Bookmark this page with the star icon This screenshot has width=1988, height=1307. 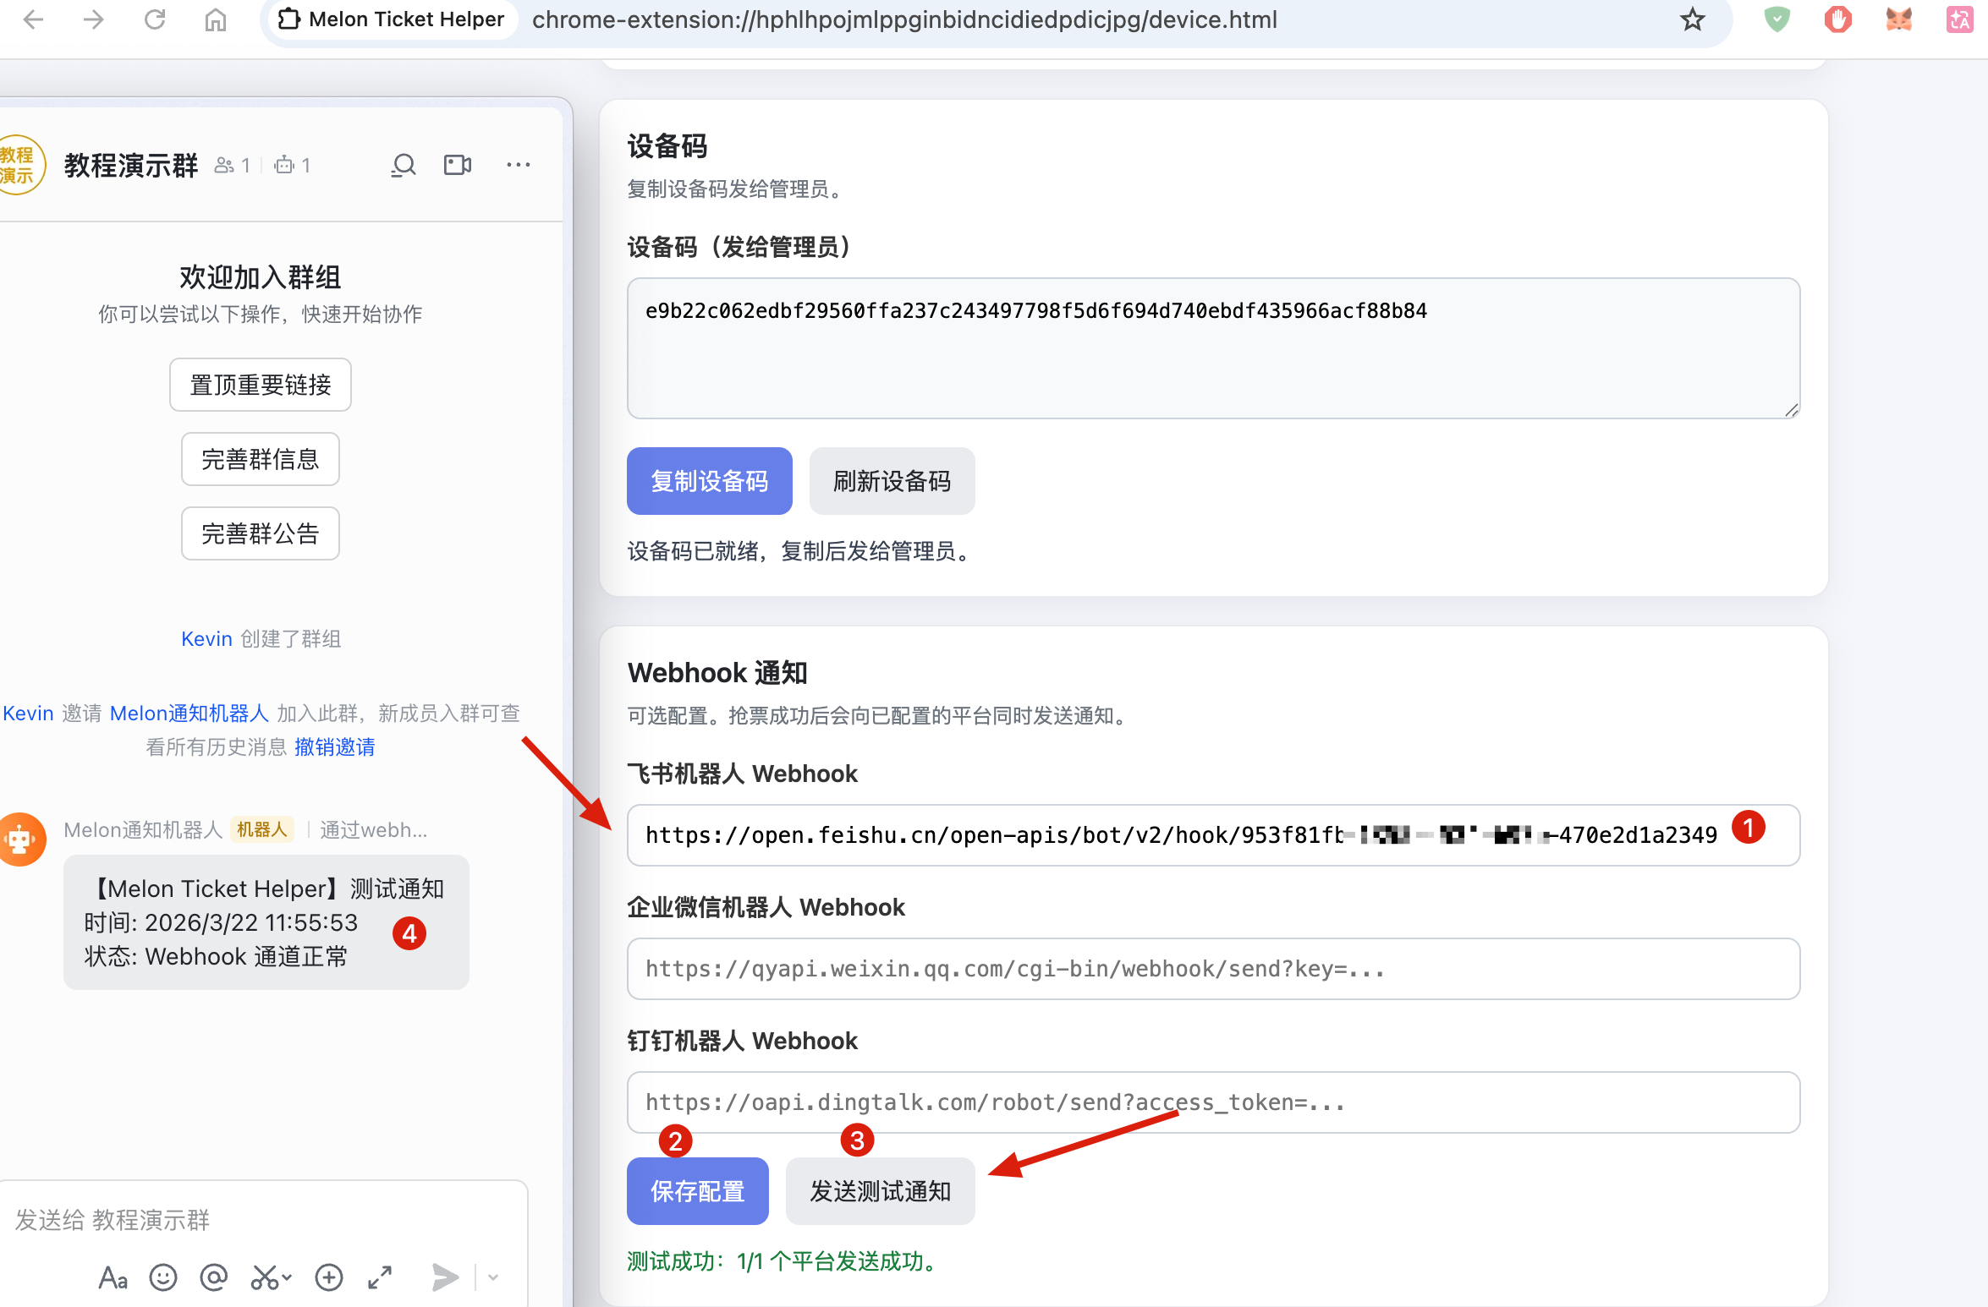1692,19
